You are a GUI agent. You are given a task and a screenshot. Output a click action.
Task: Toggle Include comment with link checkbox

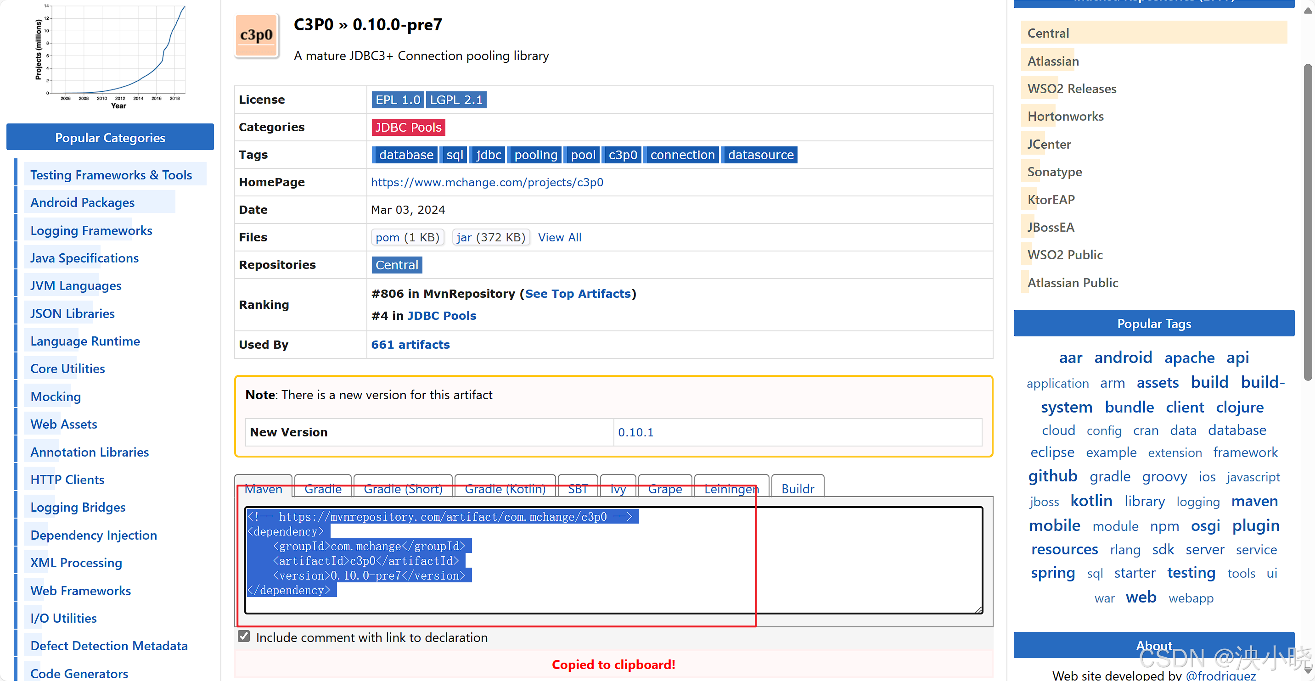pyautogui.click(x=244, y=636)
